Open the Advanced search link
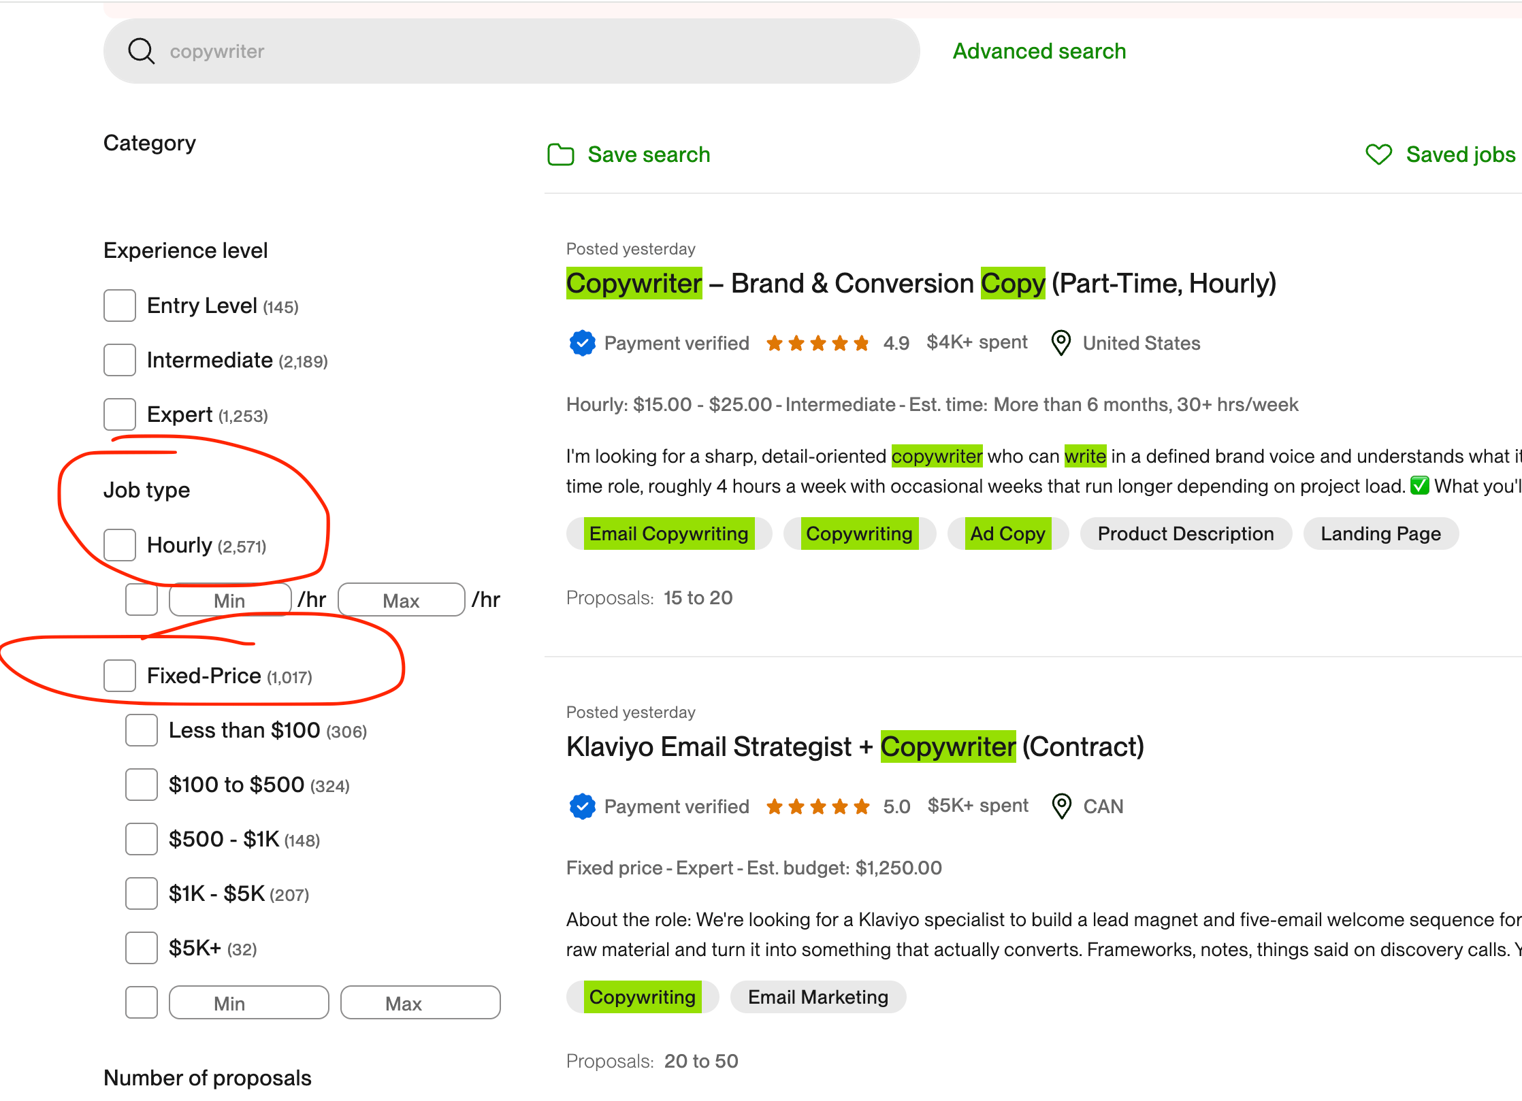 point(1039,51)
